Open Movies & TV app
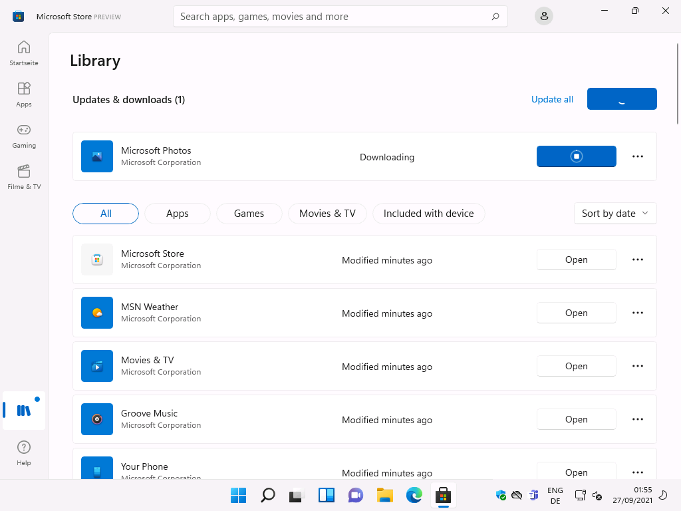Screen dimensions: 681x511 click(577, 366)
